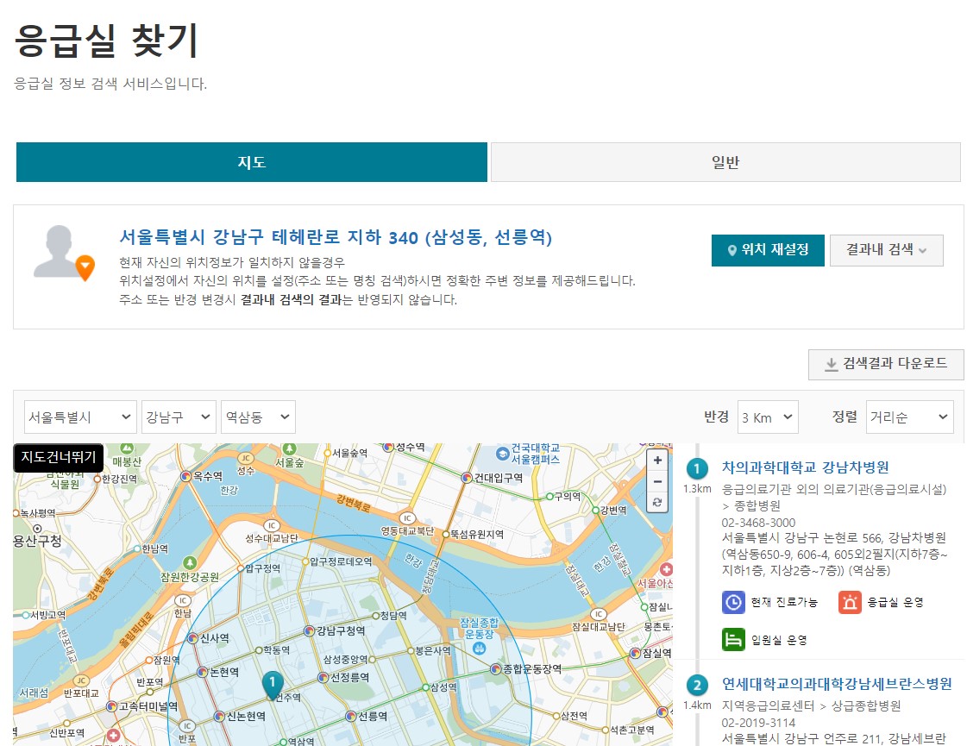Click the location pin icon in 위치 재설정
967x746 pixels.
732,250
